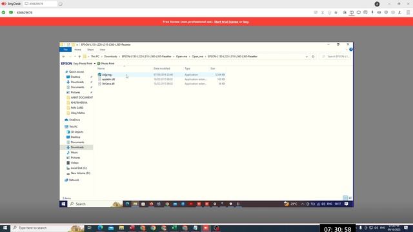The width and height of the screenshot is (413, 232).
Task: Open File Explorer on the remote taskbar
Action: (135, 204)
